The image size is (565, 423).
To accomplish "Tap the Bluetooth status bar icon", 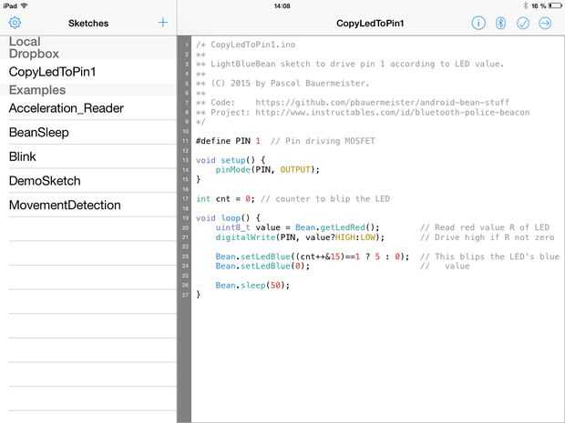I will click(526, 5).
